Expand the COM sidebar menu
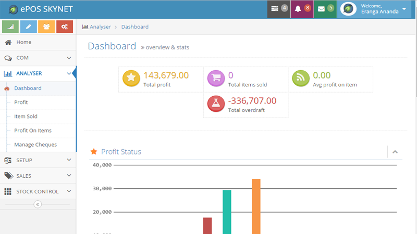 point(38,58)
